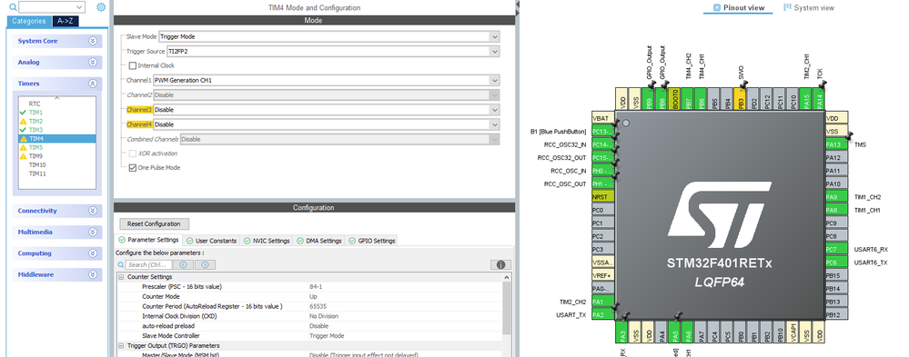Open the DMA Settings tab

319,241
